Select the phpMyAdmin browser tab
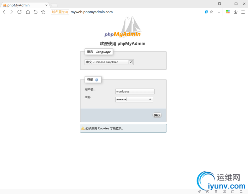Image resolution: width=248 pixels, height=194 pixels. 25,5
